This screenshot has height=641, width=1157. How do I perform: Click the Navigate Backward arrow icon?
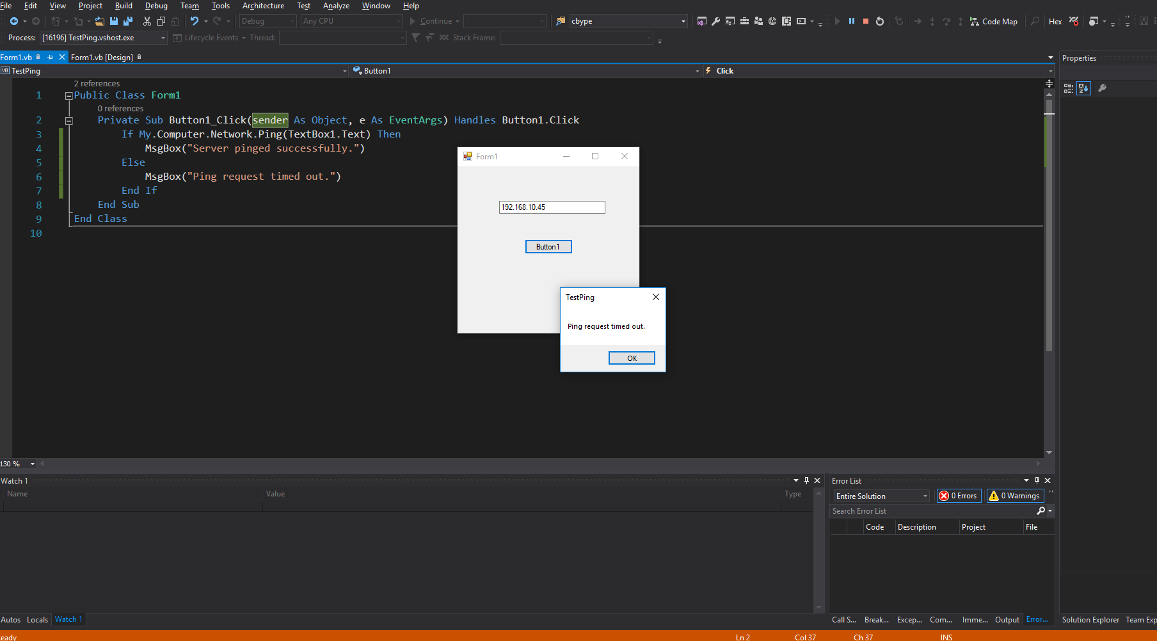[13, 21]
